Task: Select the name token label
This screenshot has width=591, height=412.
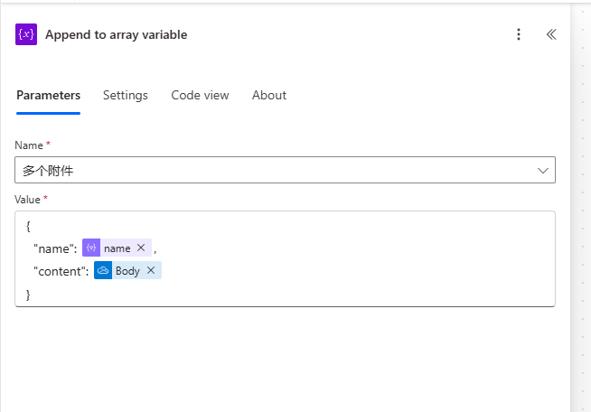Action: [117, 248]
